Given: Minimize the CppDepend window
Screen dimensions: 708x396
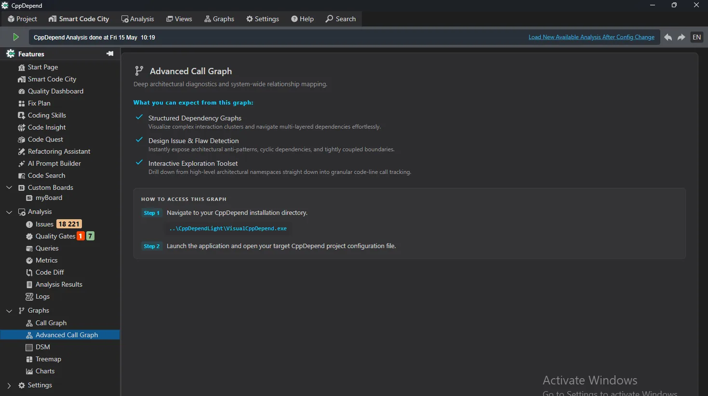Looking at the screenshot, I should pyautogui.click(x=653, y=5).
